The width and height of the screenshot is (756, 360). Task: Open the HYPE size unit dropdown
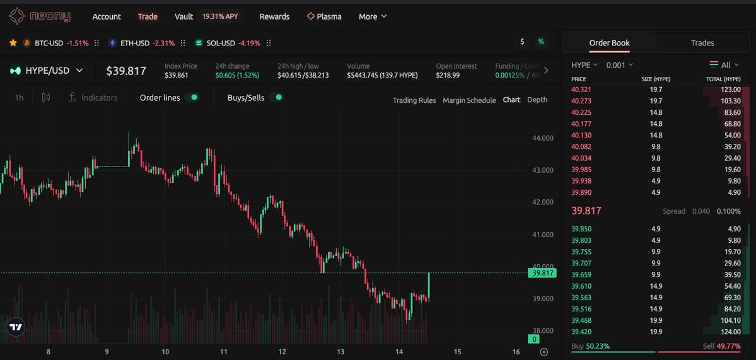pyautogui.click(x=584, y=65)
